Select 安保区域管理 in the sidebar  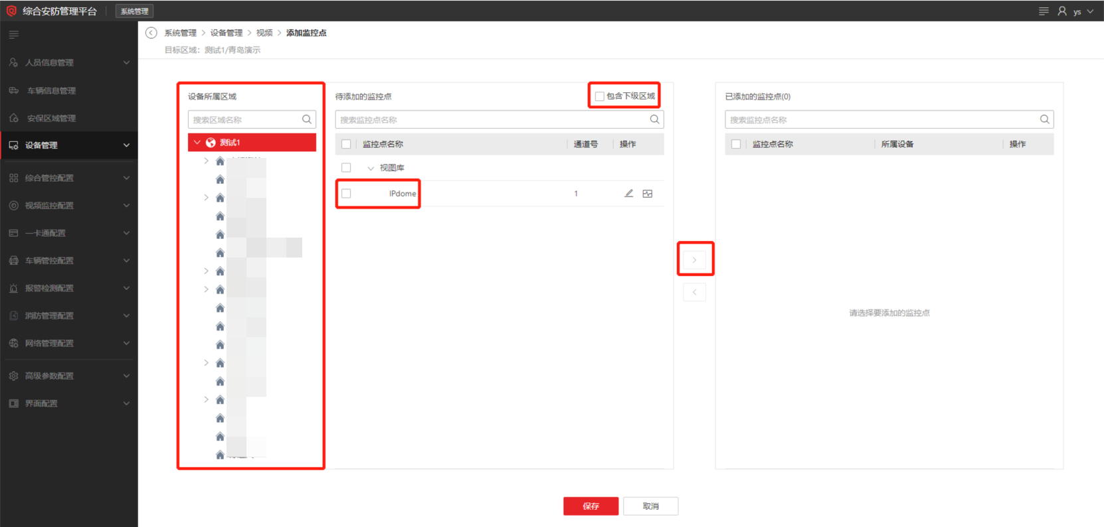[x=51, y=118]
